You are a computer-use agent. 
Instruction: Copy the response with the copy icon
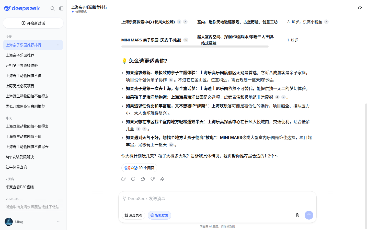click(123, 179)
